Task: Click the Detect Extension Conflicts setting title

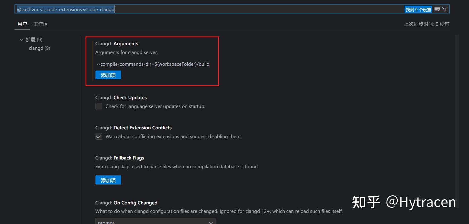Action: click(133, 128)
